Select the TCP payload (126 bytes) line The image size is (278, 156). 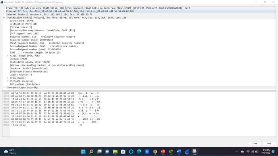click(25, 84)
